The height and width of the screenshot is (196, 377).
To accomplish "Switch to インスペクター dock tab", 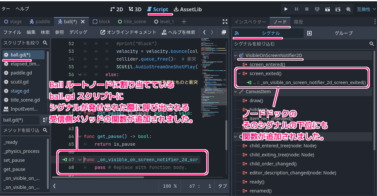I will click(x=250, y=22).
